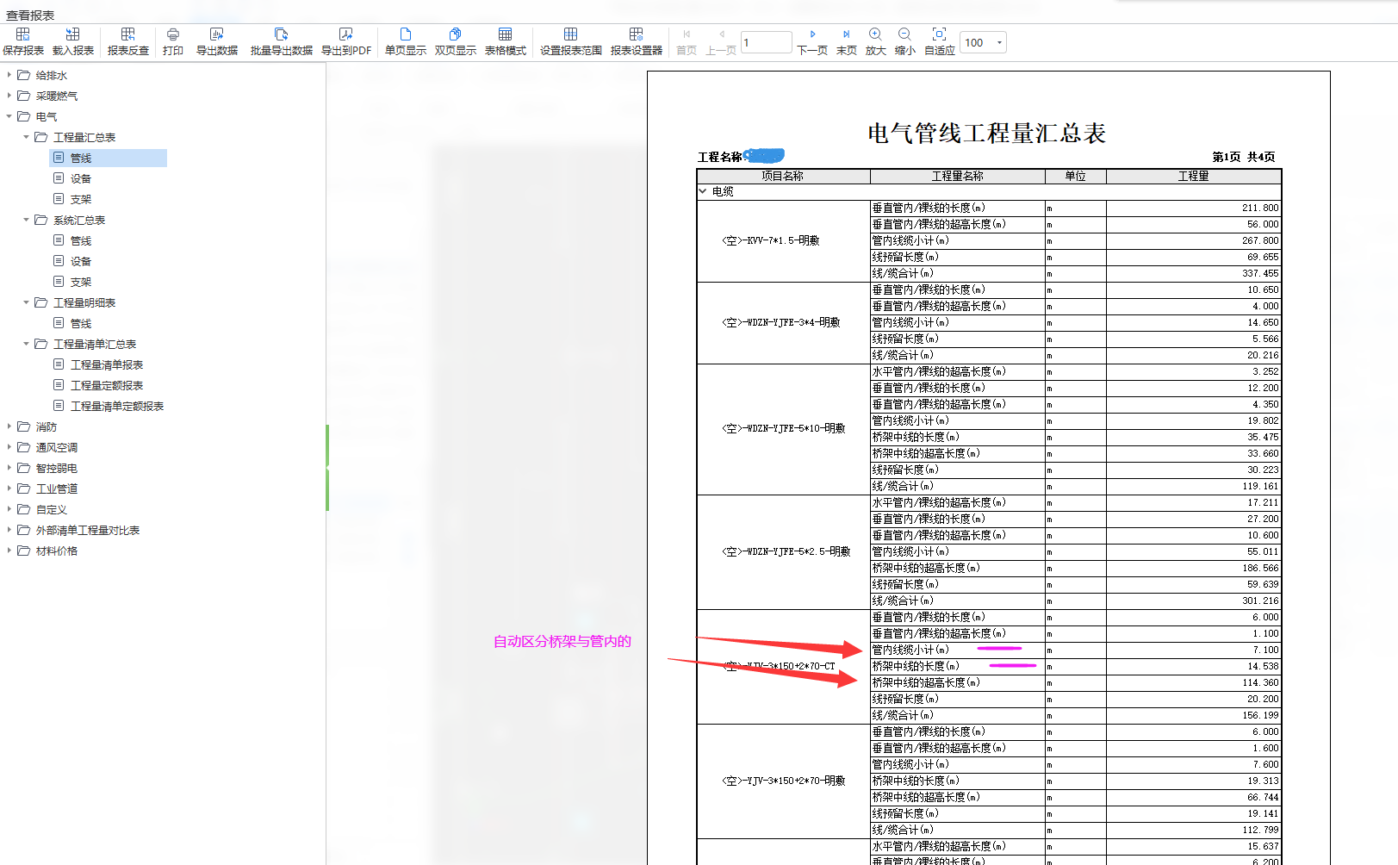Open the 报表反查 reverse lookup tool
The width and height of the screenshot is (1398, 865).
click(x=128, y=41)
